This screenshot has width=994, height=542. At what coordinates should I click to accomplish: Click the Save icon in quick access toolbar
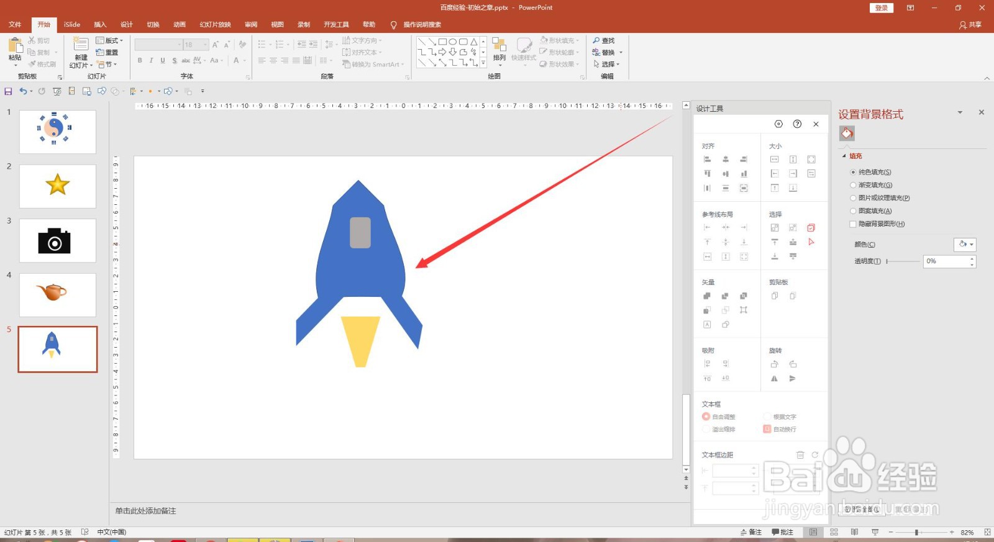[8, 91]
